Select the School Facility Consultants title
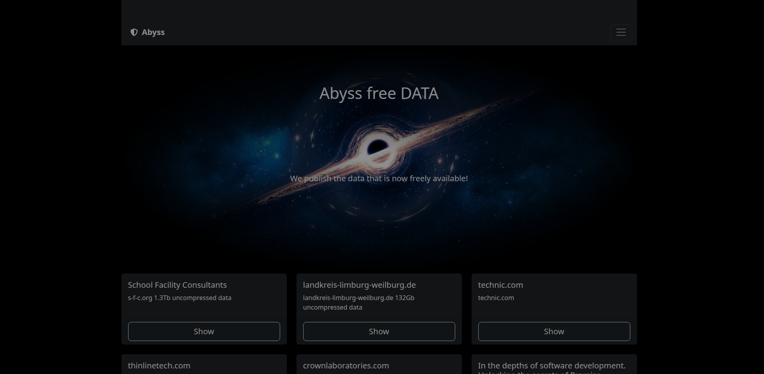The width and height of the screenshot is (764, 374). pos(177,285)
